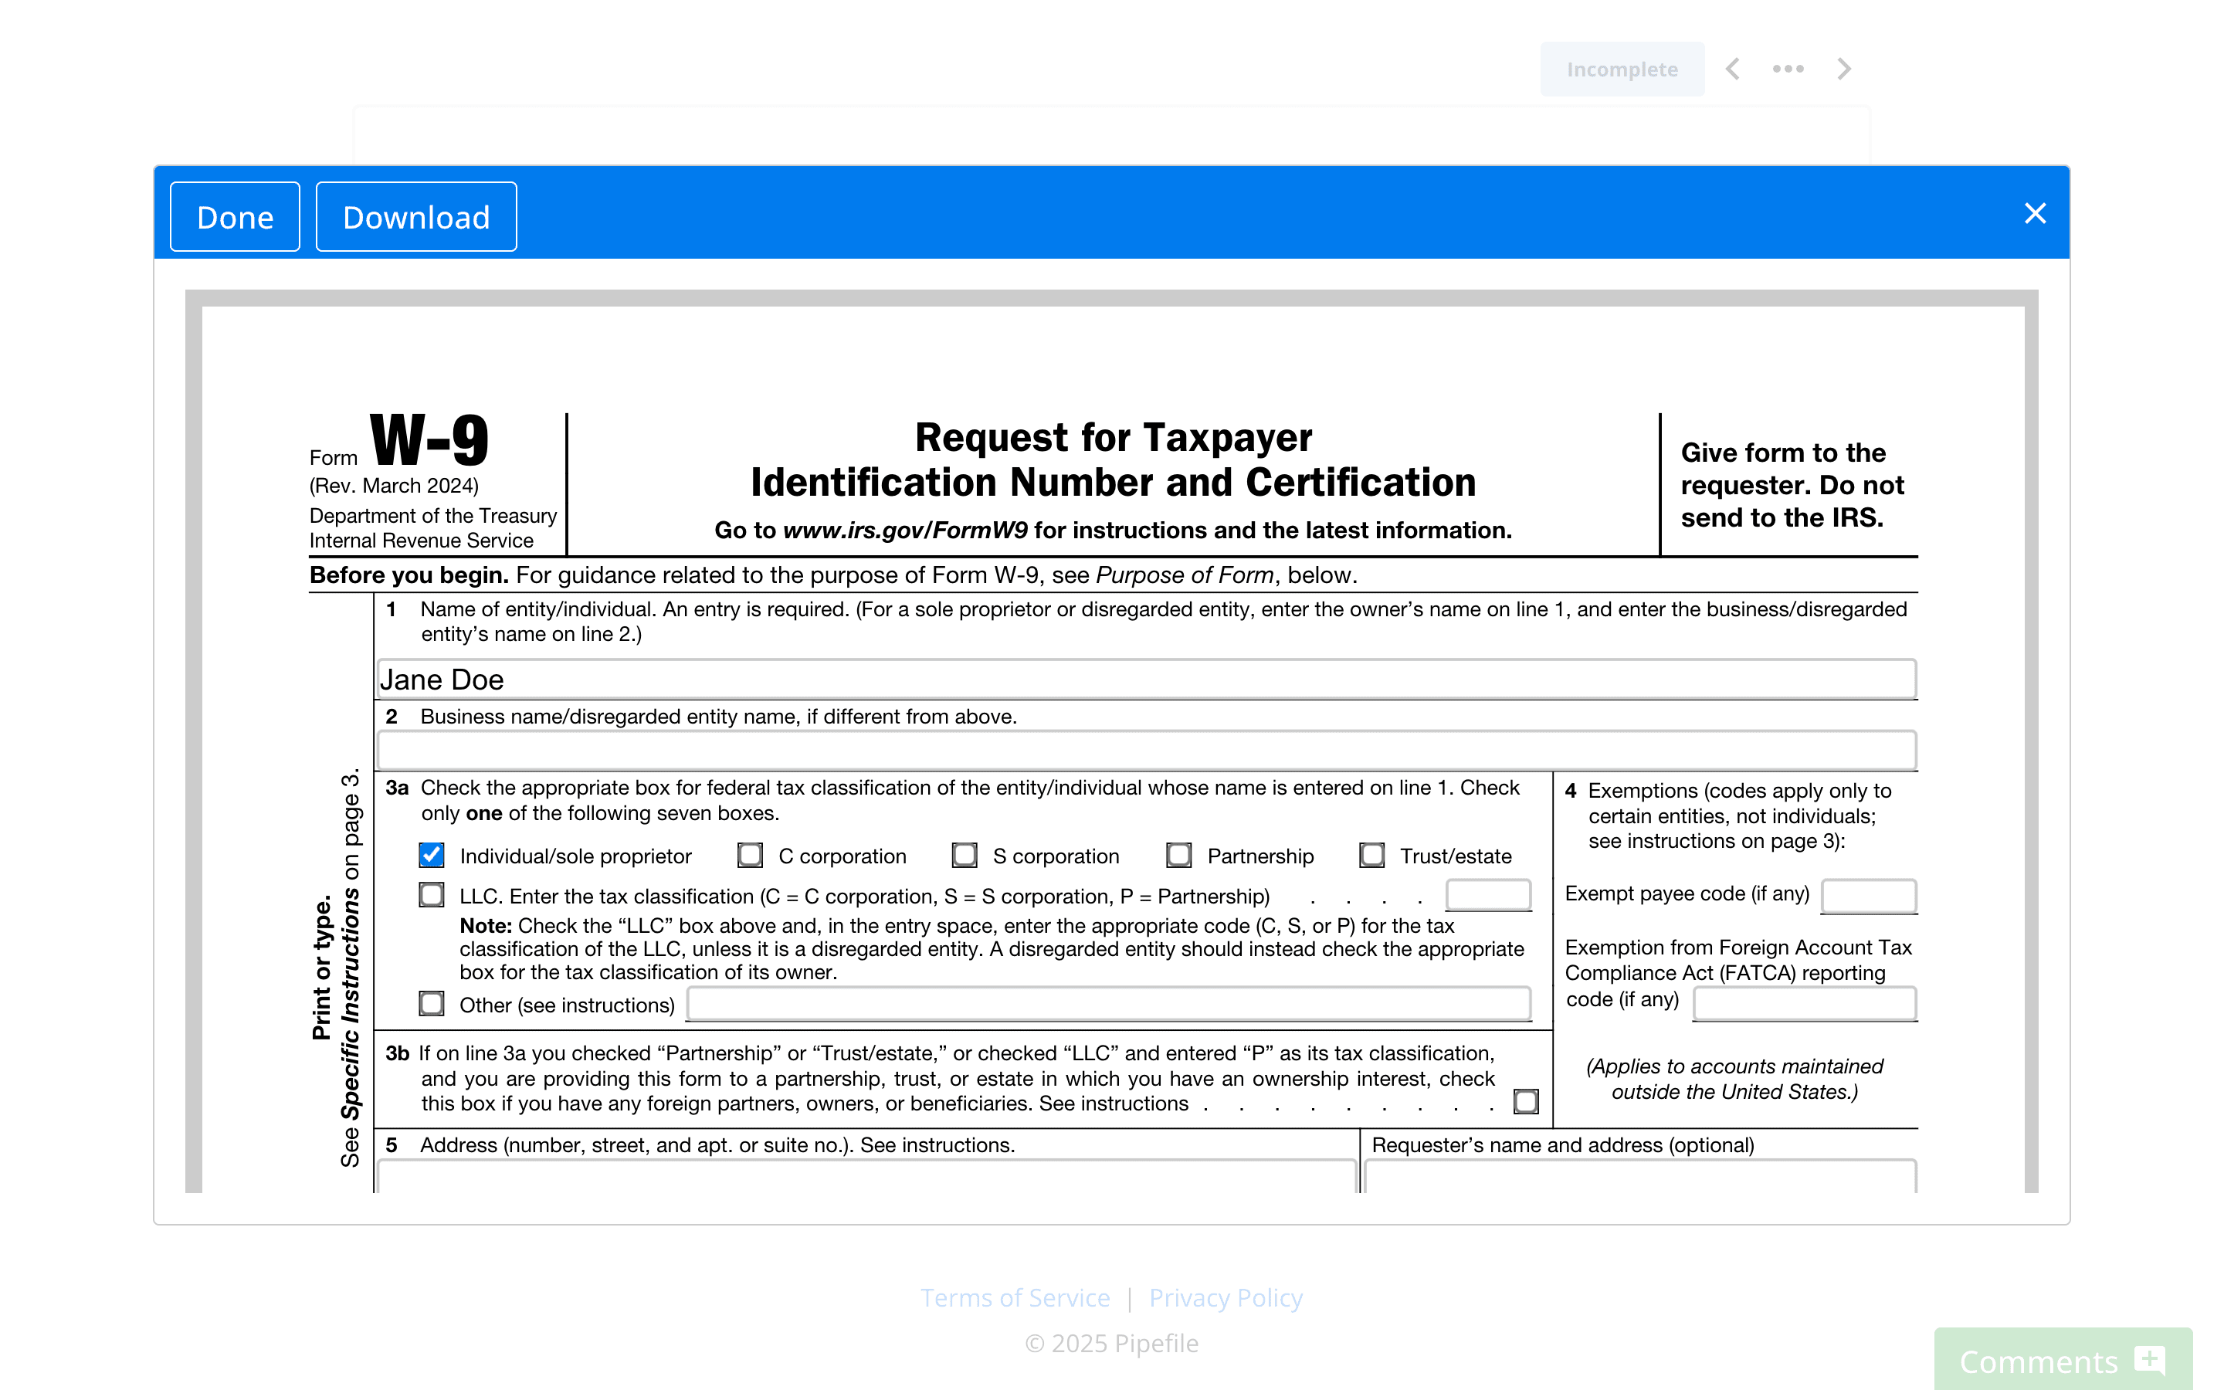Check the C corporation box
This screenshot has height=1390, width=2224.
tap(750, 855)
